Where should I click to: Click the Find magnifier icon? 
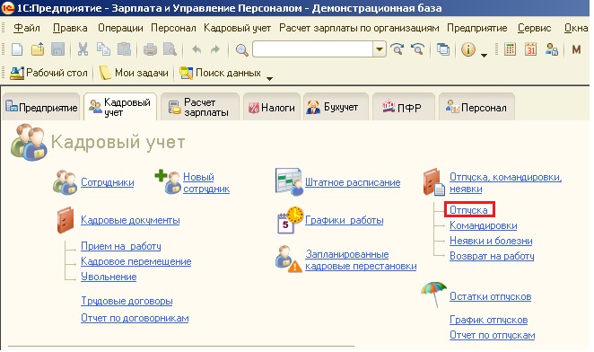241,49
